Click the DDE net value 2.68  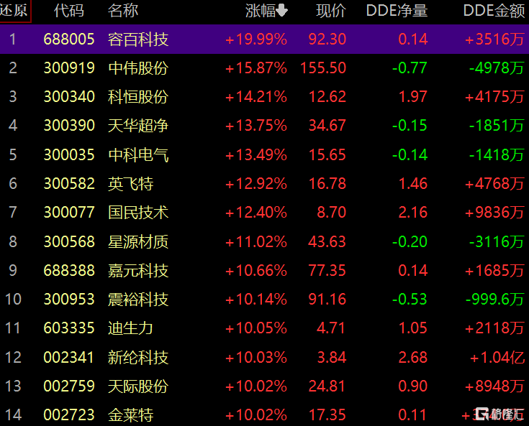pyautogui.click(x=413, y=357)
